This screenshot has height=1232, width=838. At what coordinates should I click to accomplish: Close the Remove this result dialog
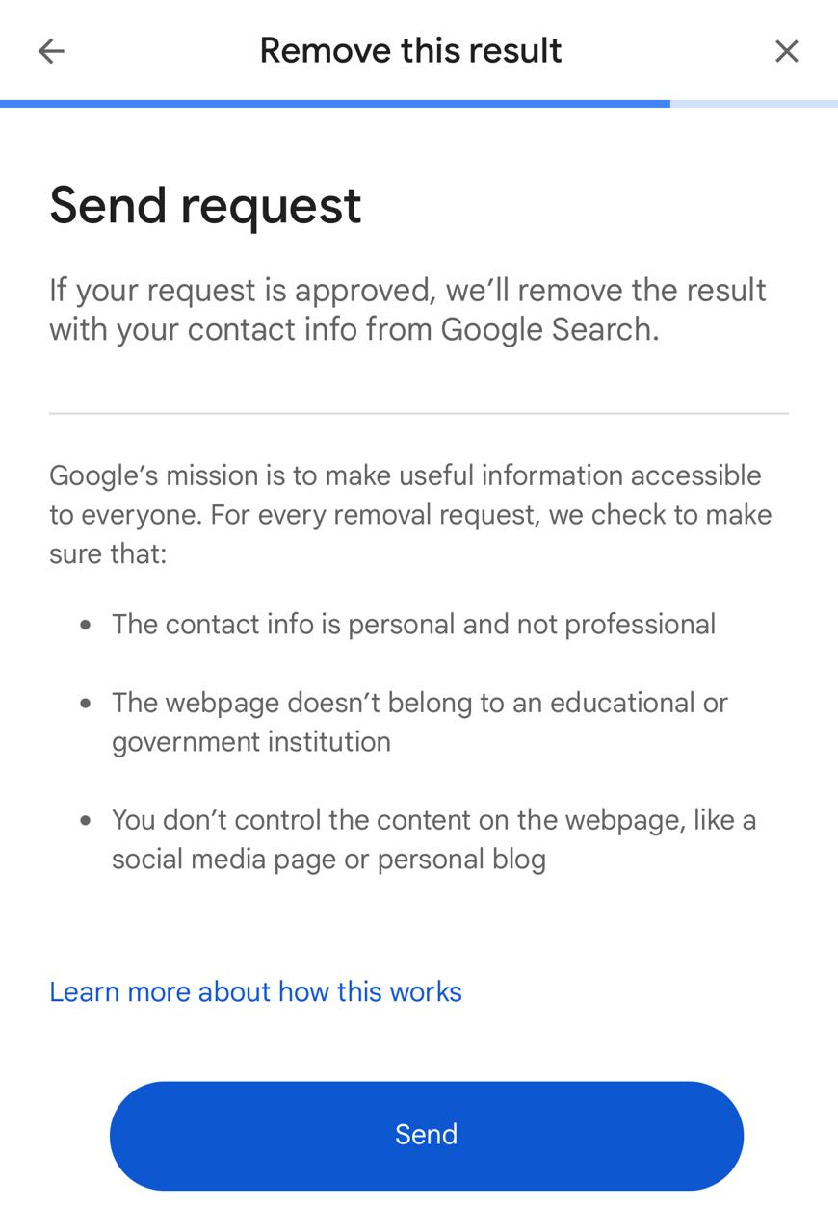(786, 51)
